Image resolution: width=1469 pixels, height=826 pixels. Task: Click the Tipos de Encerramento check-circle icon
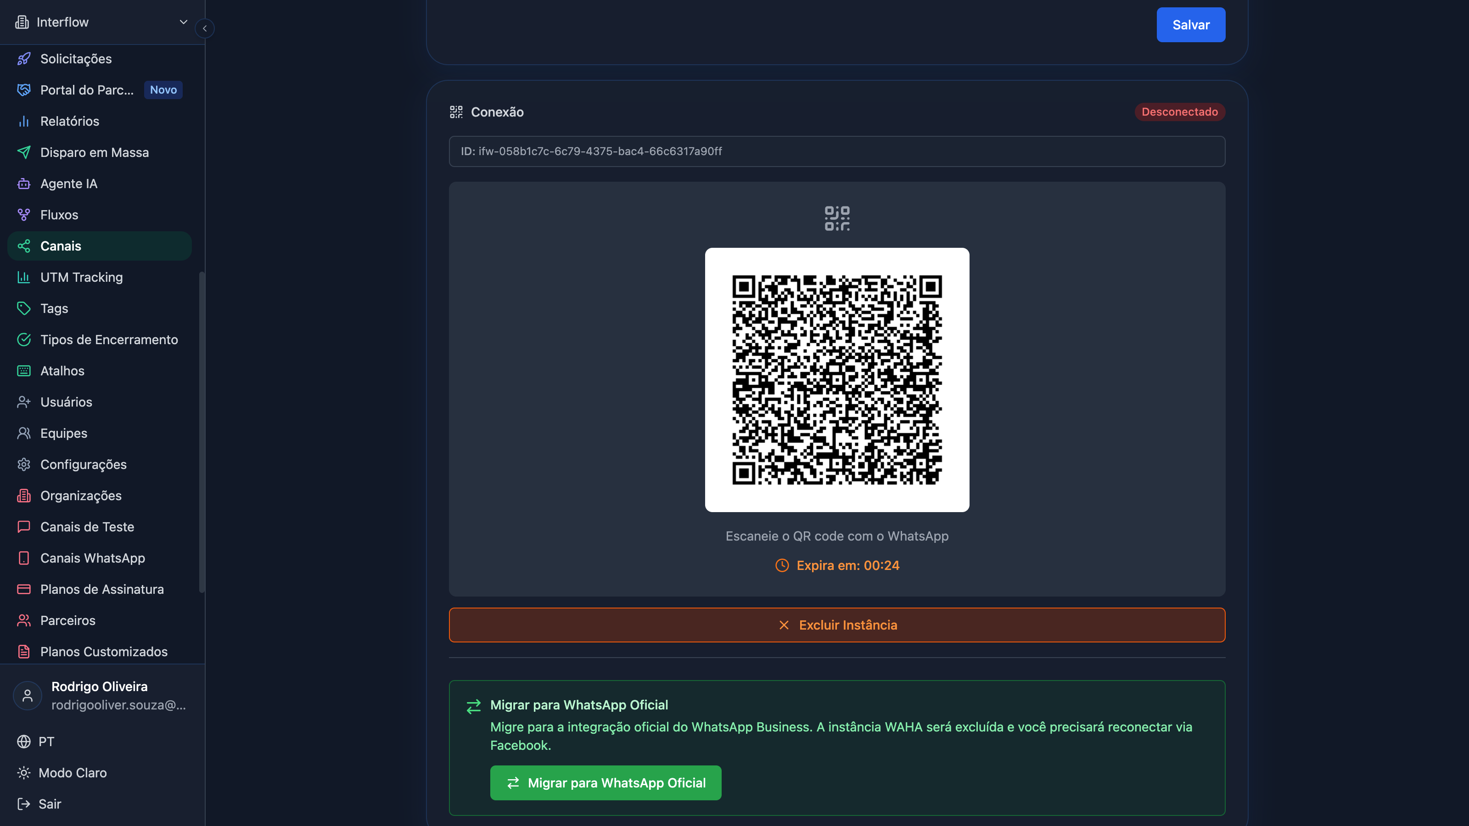23,340
